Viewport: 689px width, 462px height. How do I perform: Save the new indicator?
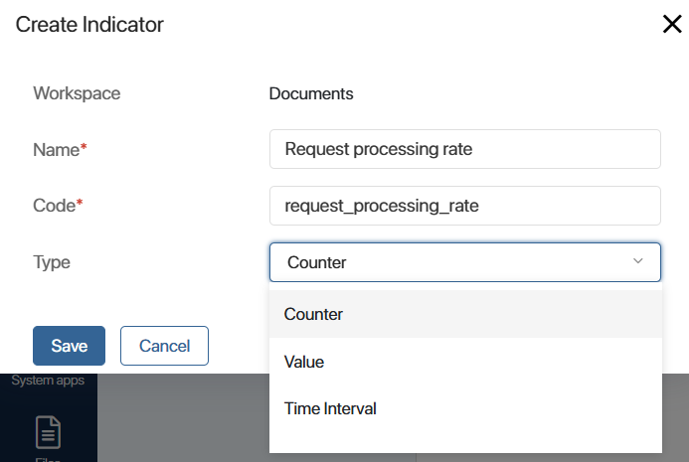tap(69, 346)
